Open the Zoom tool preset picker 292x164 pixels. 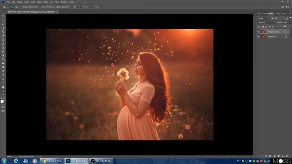[x=5, y=7]
